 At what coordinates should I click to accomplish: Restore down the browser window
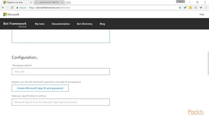(x=197, y=2)
